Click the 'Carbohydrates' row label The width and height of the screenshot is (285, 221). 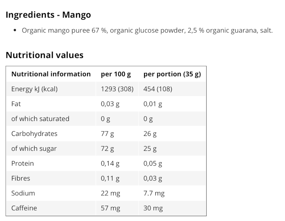(34, 134)
